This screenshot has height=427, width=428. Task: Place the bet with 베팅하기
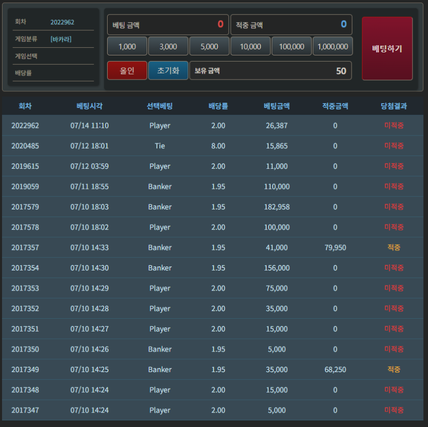click(x=387, y=49)
